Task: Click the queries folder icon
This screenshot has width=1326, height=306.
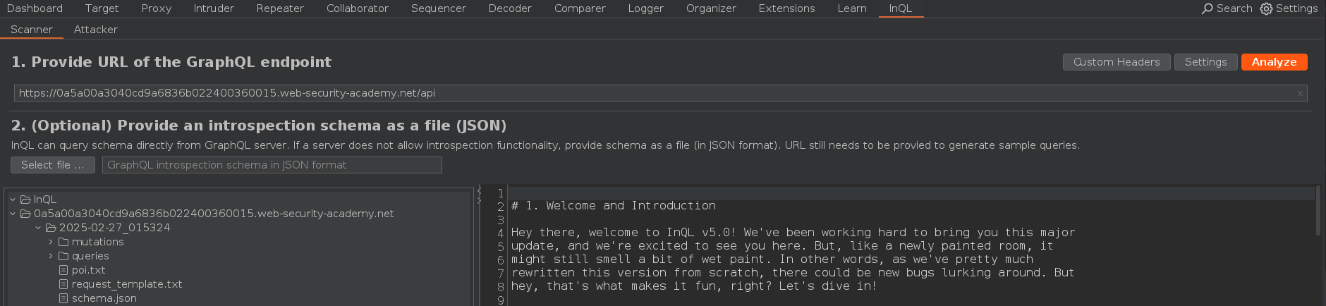Action: [63, 256]
